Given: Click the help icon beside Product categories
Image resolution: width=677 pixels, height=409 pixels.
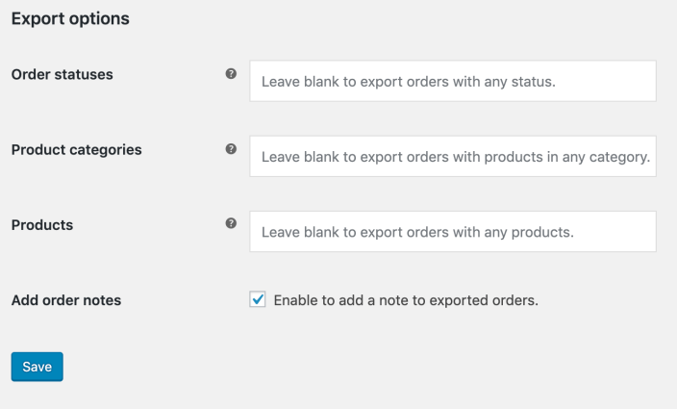Looking at the screenshot, I should point(231,149).
